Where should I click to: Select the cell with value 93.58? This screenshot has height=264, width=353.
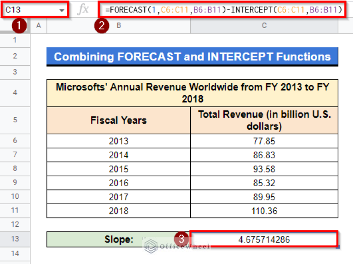264,169
